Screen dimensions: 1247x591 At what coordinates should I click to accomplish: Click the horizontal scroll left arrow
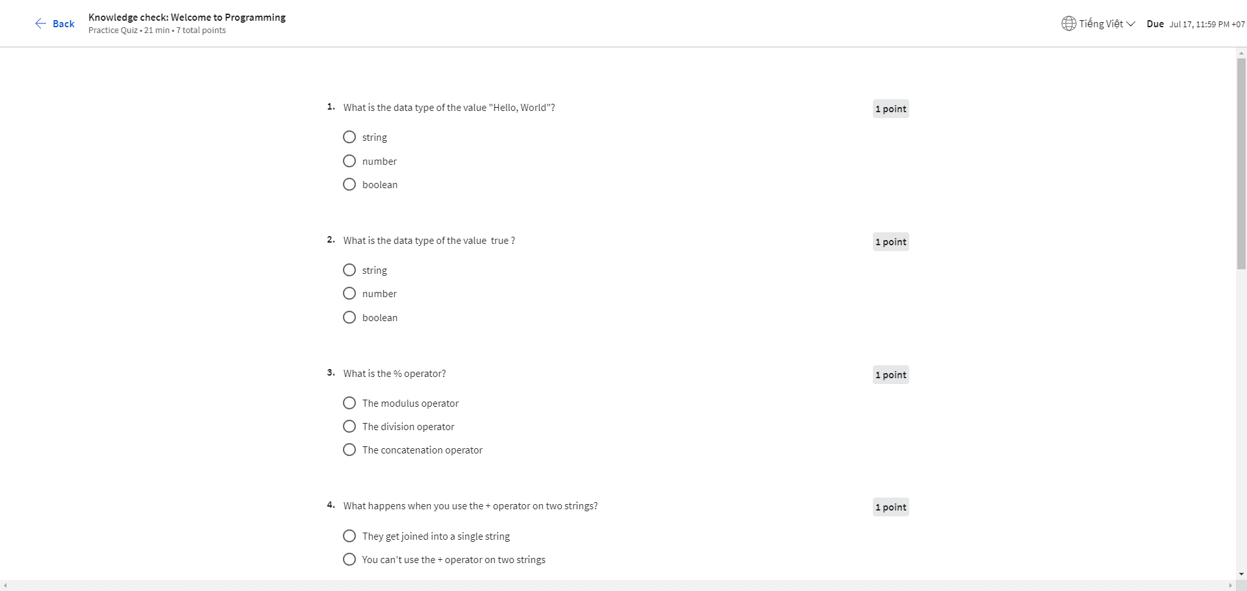(x=5, y=585)
